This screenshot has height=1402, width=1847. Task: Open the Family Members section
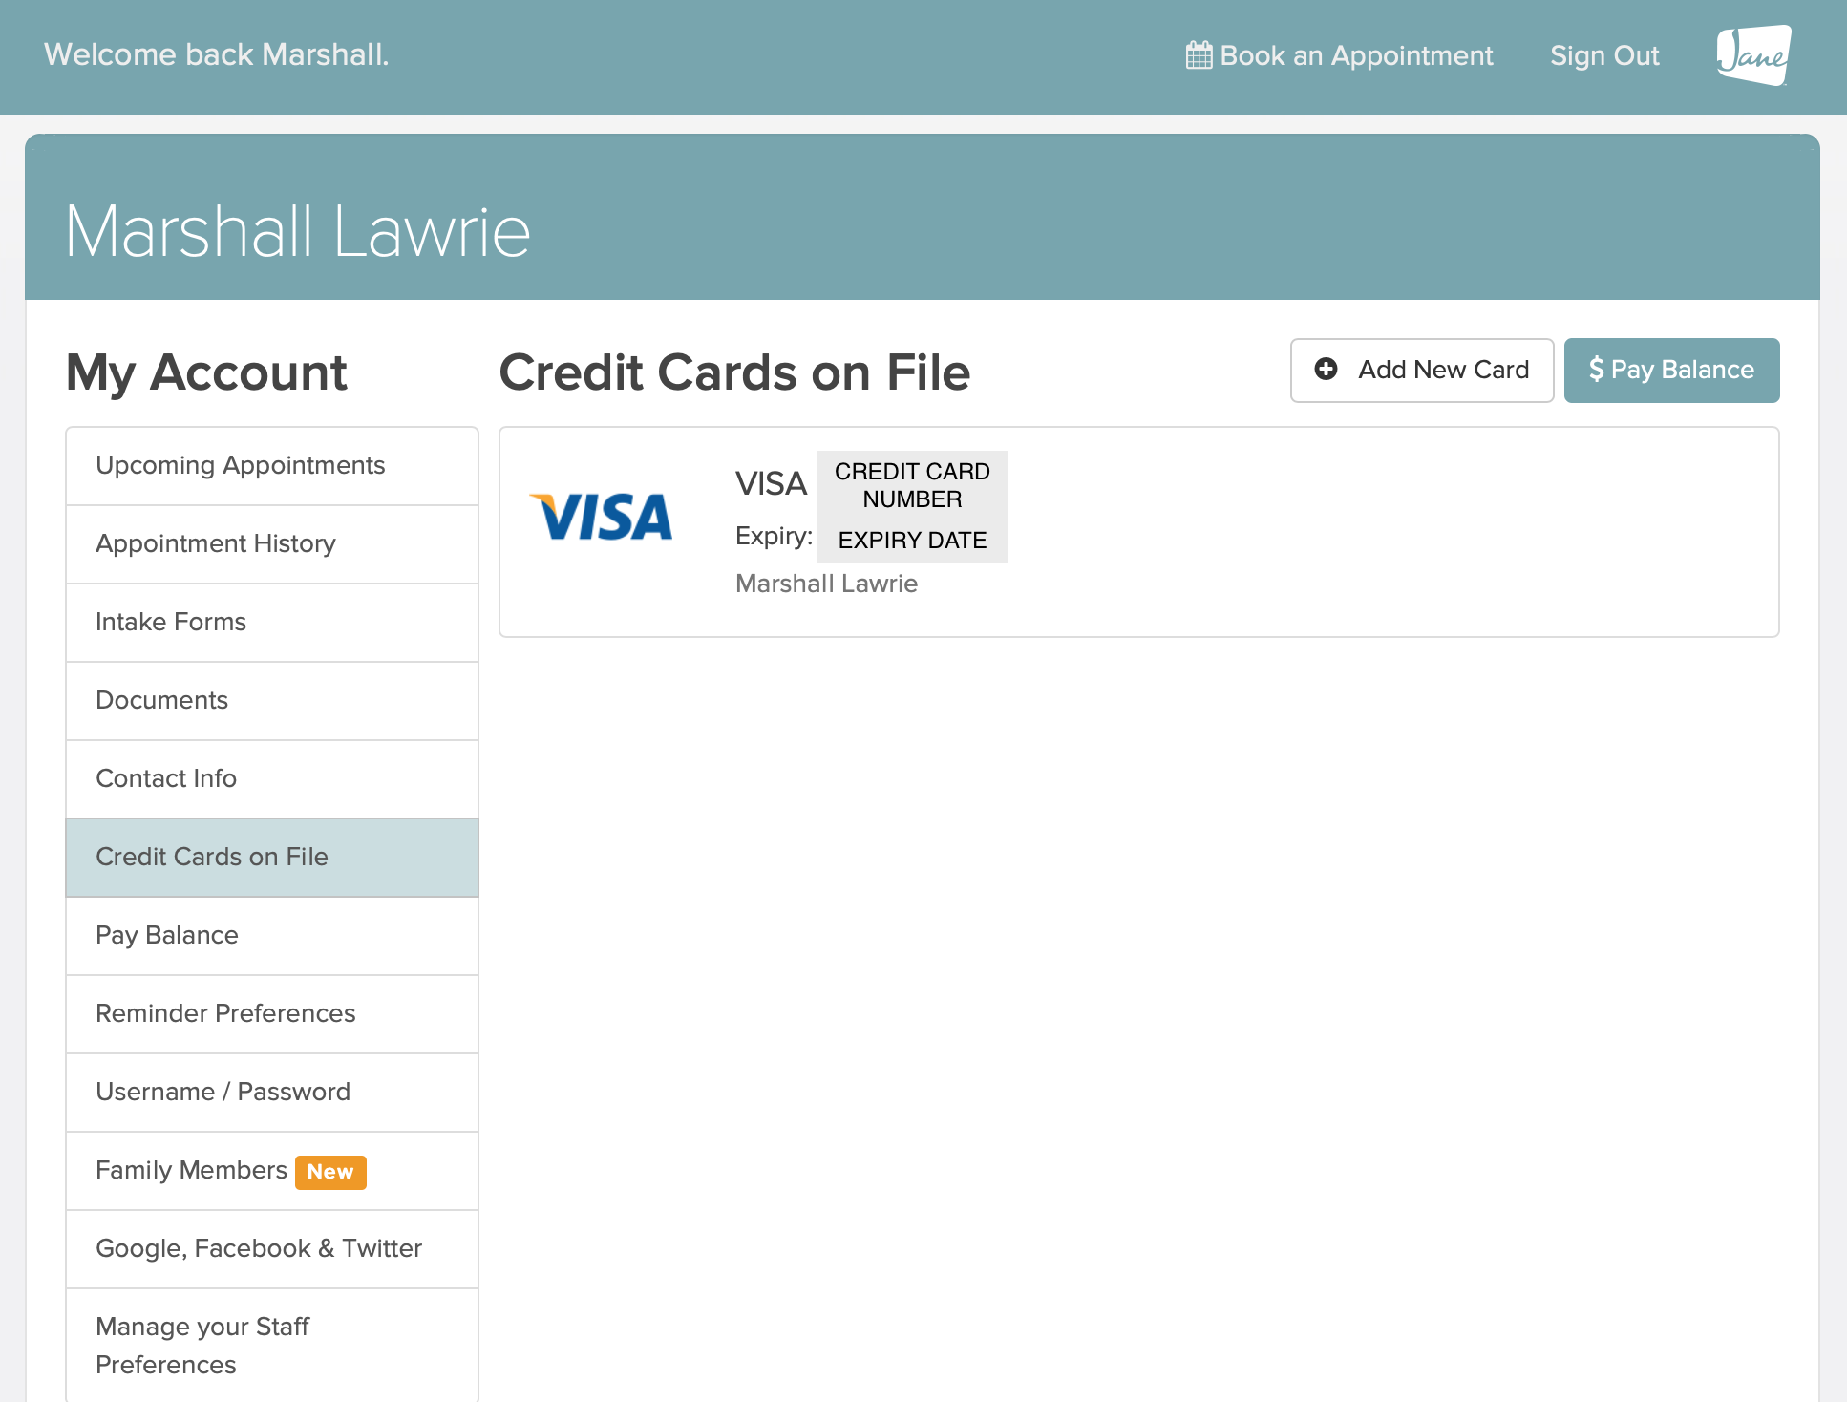click(190, 1170)
